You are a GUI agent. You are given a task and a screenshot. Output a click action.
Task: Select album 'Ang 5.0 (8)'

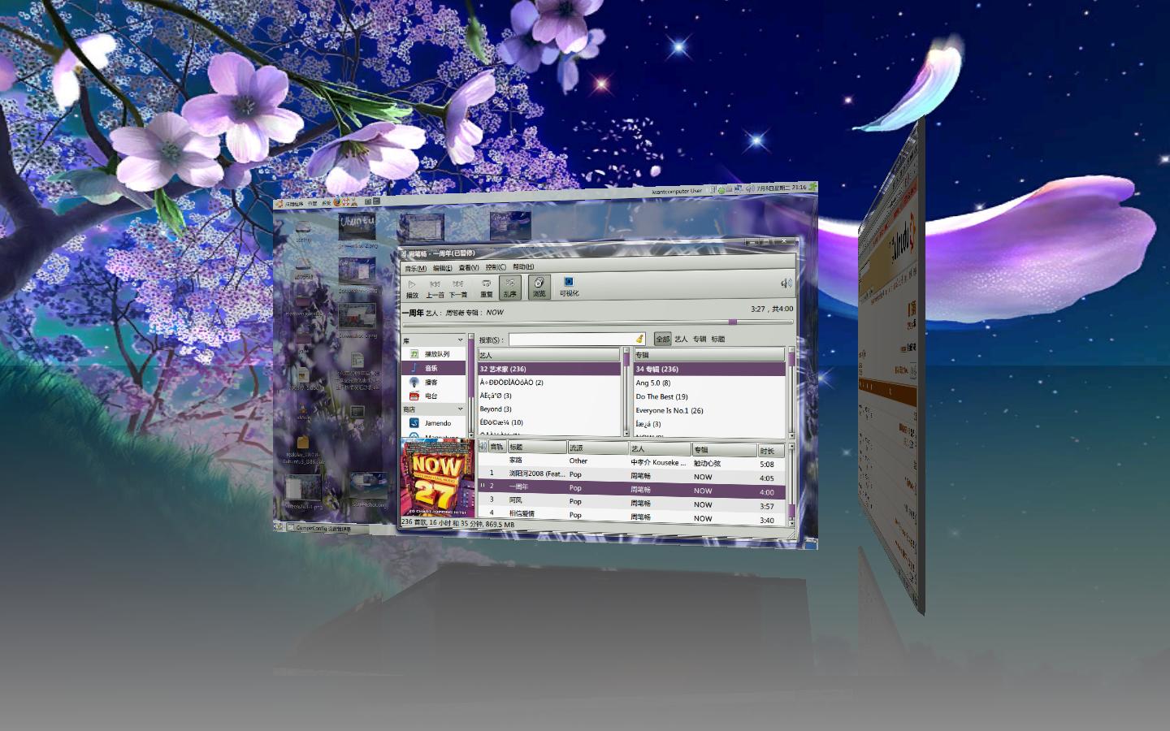(x=709, y=383)
